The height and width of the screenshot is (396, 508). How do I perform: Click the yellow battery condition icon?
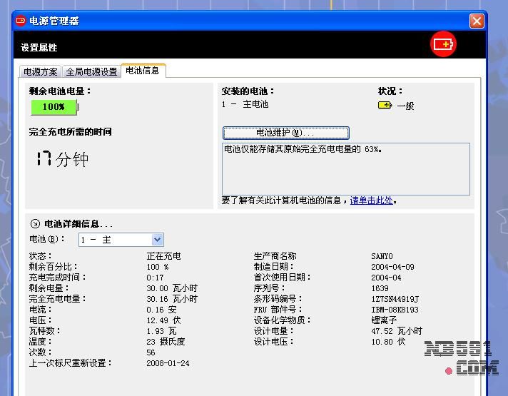pyautogui.click(x=385, y=105)
